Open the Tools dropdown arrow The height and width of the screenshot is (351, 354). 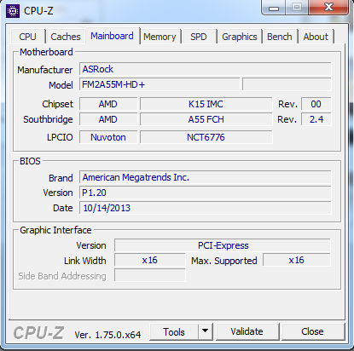tap(206, 331)
